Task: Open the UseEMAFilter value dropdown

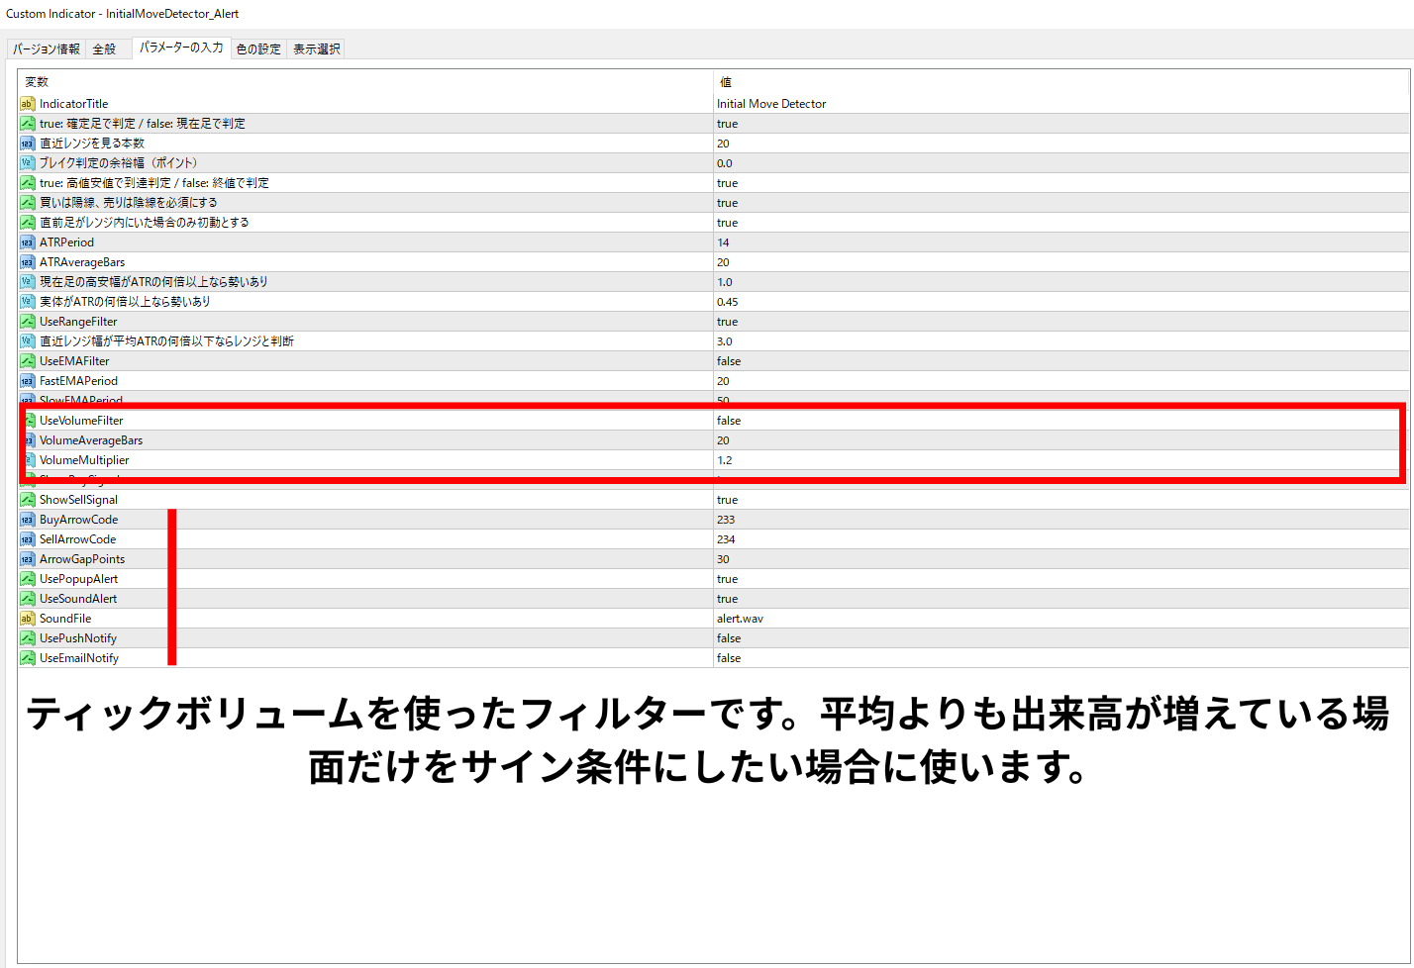Action: pyautogui.click(x=729, y=361)
